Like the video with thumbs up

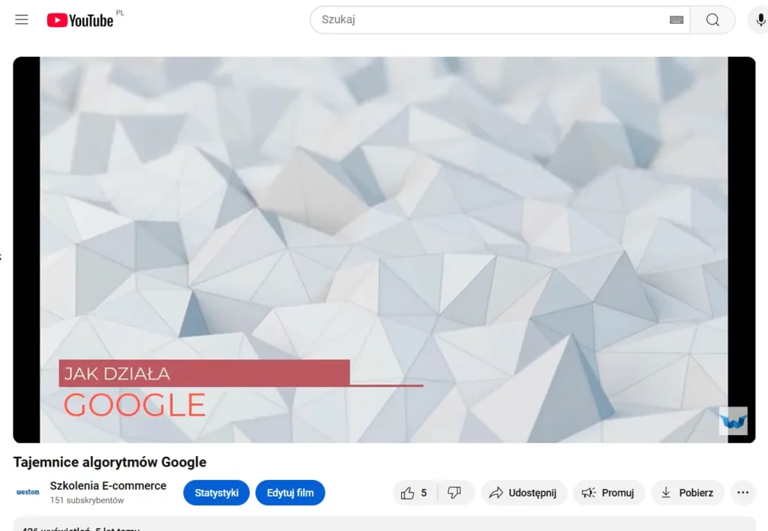point(415,493)
